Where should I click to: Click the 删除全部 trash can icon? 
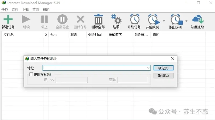click(x=98, y=19)
